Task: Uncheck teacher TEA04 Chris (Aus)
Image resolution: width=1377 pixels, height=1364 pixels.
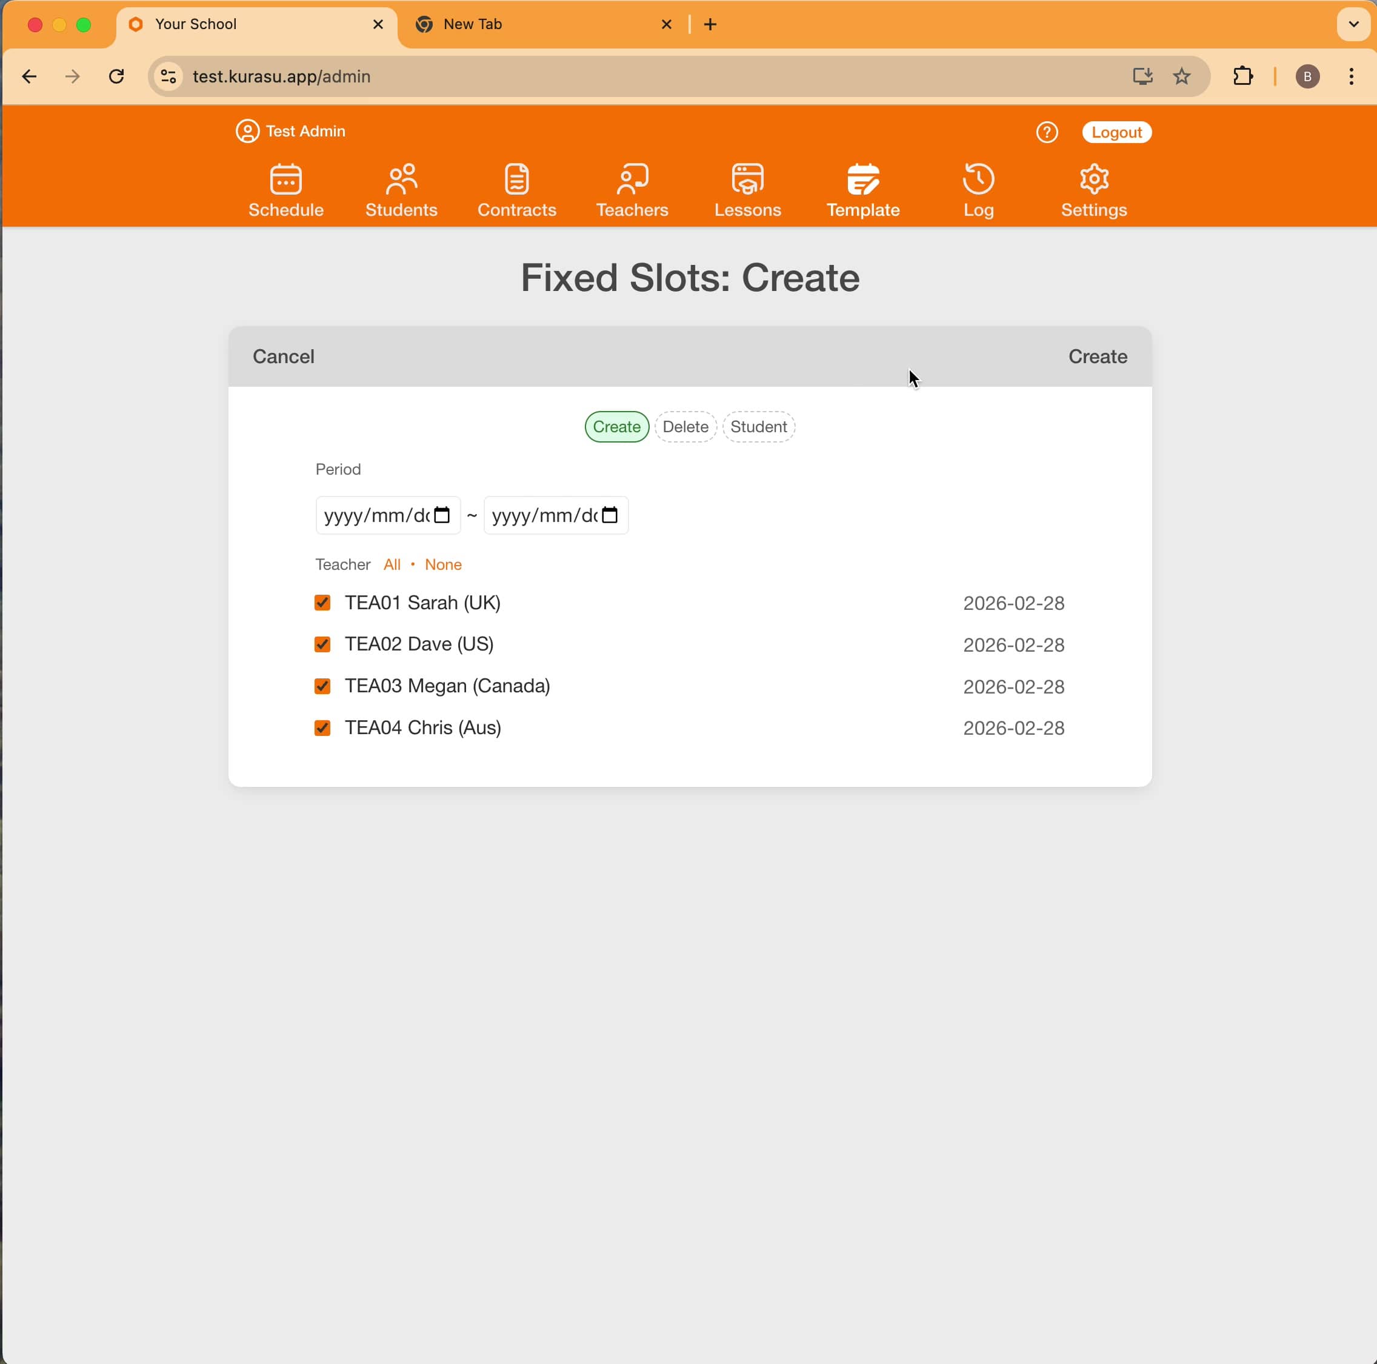Action: click(x=322, y=727)
